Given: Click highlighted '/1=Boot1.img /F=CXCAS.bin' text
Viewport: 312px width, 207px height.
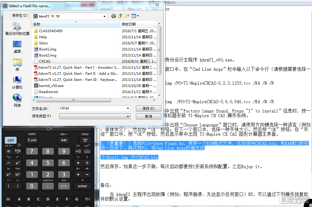Looking at the screenshot, I should pyautogui.click(x=129, y=157).
